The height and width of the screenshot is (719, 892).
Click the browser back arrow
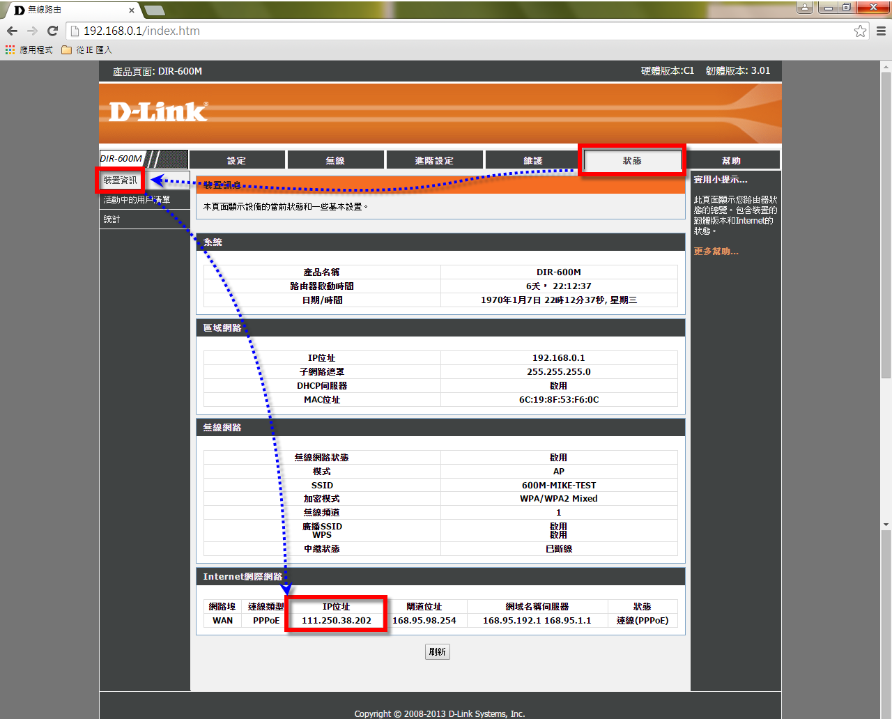point(12,31)
